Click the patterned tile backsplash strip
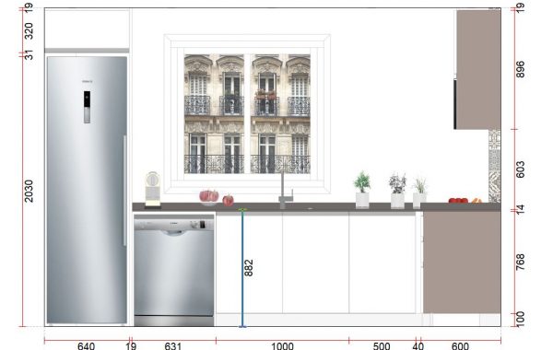This screenshot has height=350, width=553. 495,166
